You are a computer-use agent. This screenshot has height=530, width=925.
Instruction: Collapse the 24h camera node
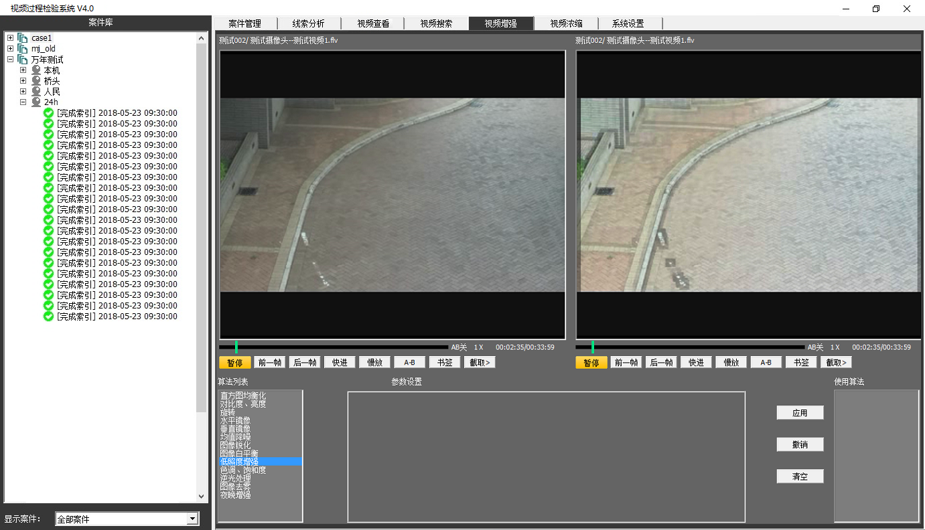(23, 102)
